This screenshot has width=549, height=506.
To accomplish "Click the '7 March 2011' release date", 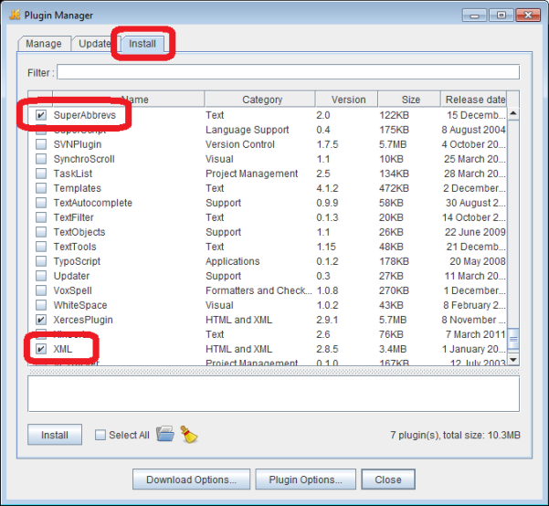I will click(x=475, y=334).
